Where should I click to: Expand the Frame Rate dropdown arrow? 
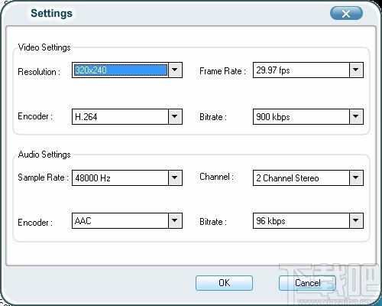click(356, 70)
